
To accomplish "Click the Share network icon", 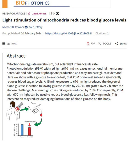I will (x=117, y=44).
